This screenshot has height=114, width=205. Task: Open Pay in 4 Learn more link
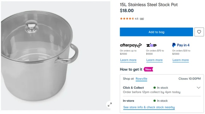pyautogui.click(x=180, y=60)
